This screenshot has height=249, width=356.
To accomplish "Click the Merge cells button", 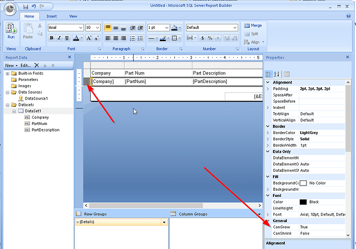I will [x=253, y=25].
